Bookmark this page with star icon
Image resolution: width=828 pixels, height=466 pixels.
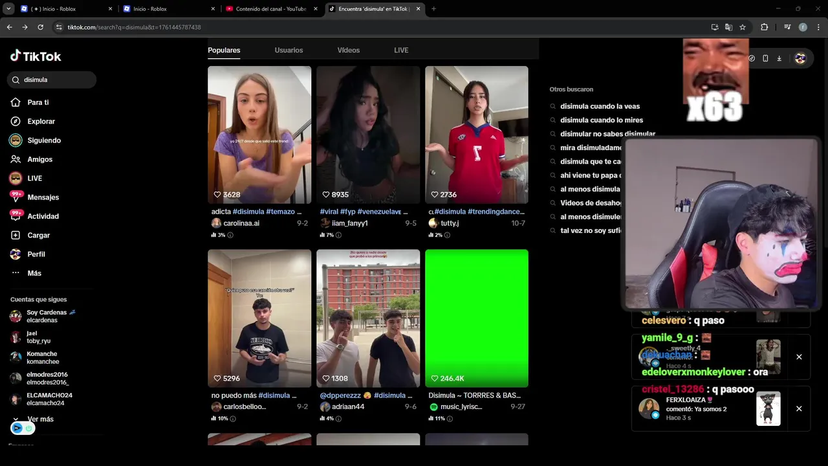(743, 27)
